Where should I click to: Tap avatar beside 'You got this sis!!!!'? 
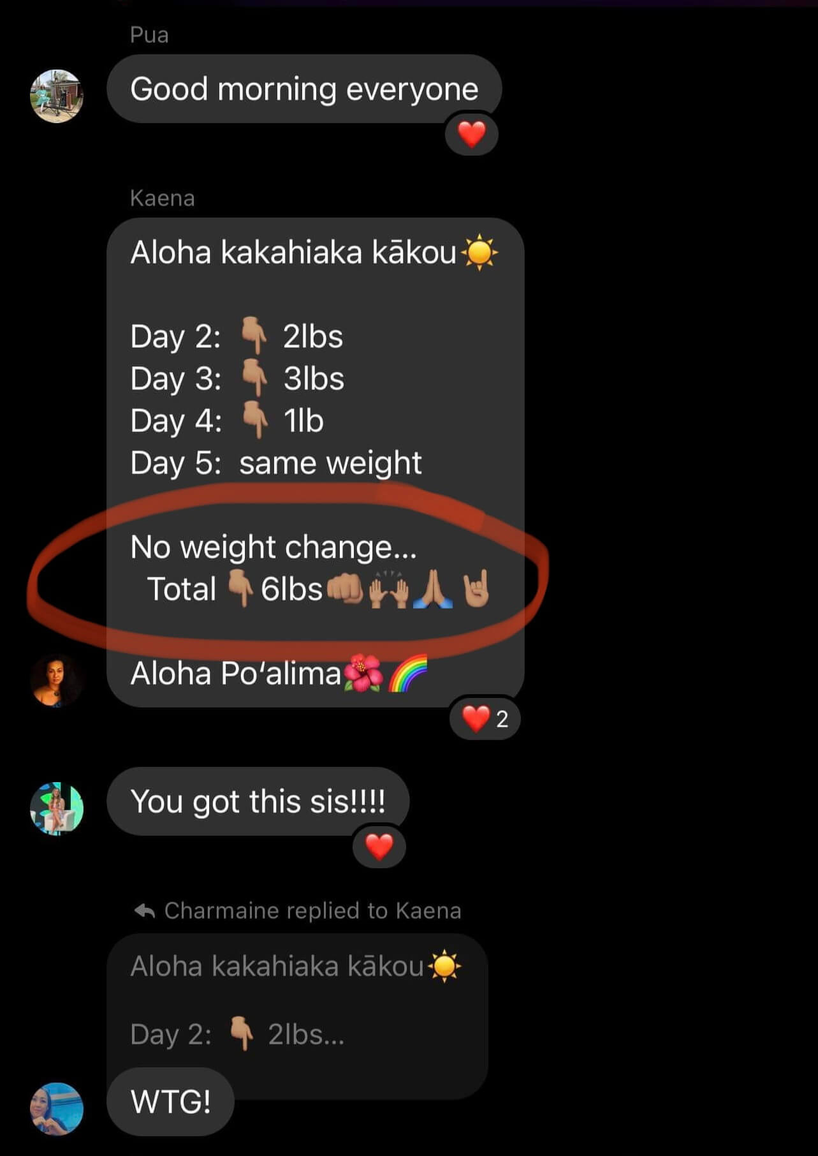(57, 808)
